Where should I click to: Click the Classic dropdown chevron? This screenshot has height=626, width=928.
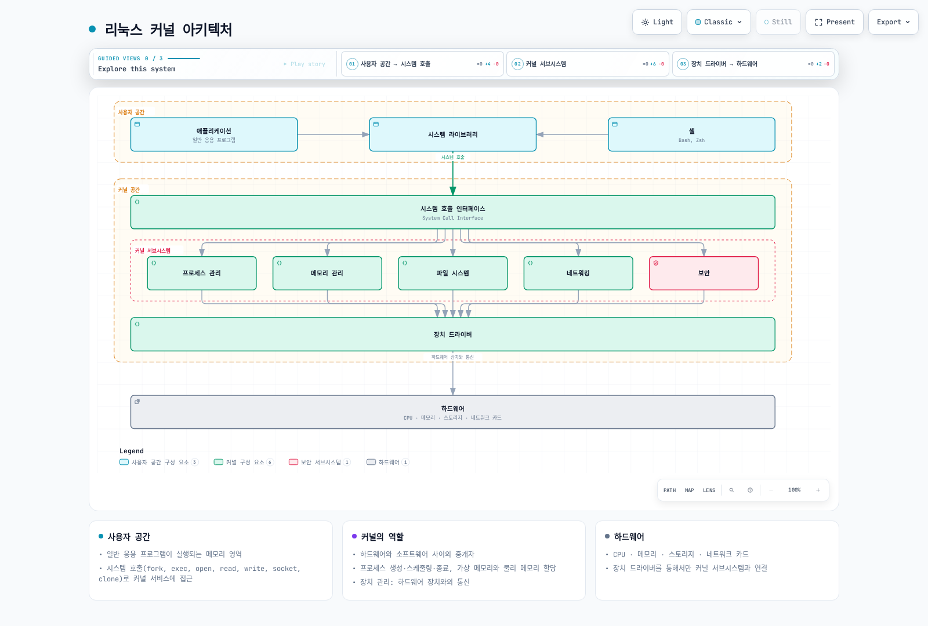[x=739, y=22]
